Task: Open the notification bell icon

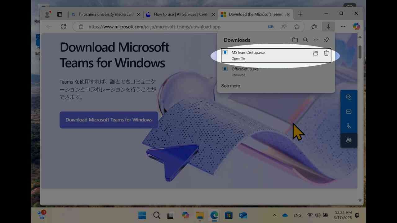Action: pyautogui.click(x=357, y=215)
